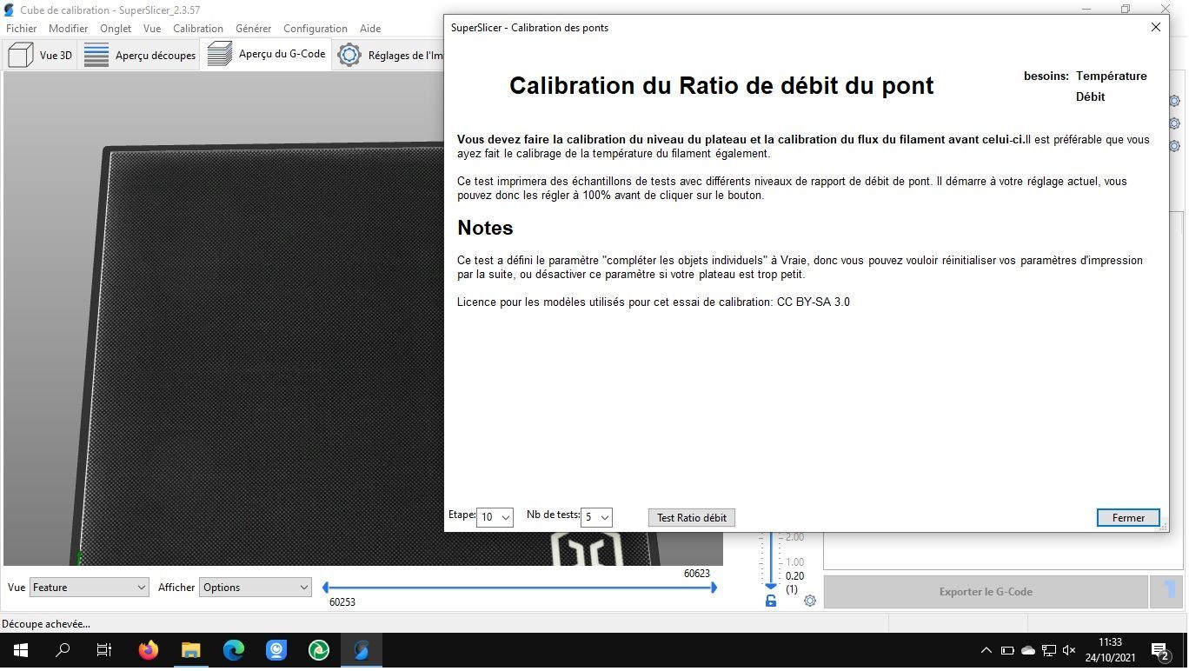Screen dimensions: 1189x671
Task: Click the Température requirement text
Action: (x=1111, y=76)
